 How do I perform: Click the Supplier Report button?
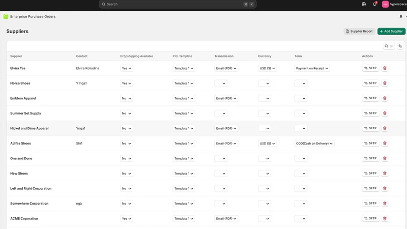coord(359,31)
